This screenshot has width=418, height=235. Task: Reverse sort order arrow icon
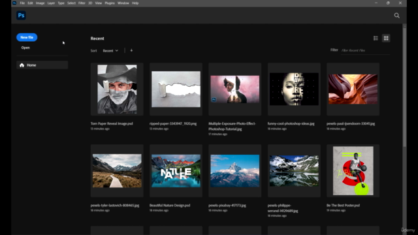[131, 50]
